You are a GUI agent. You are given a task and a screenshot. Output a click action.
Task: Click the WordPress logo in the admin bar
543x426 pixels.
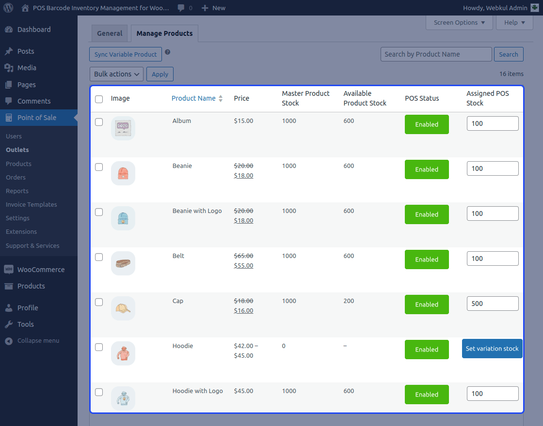(x=7, y=8)
